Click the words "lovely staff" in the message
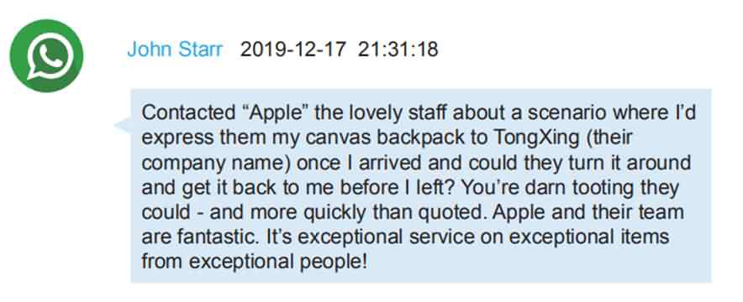 [396, 113]
